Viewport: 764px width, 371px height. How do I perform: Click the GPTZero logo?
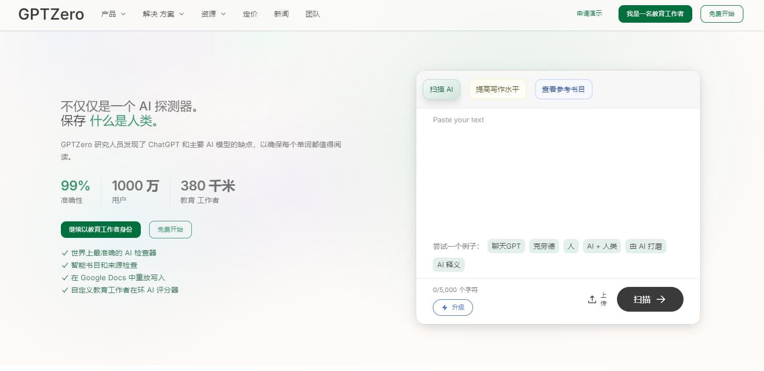pos(51,14)
